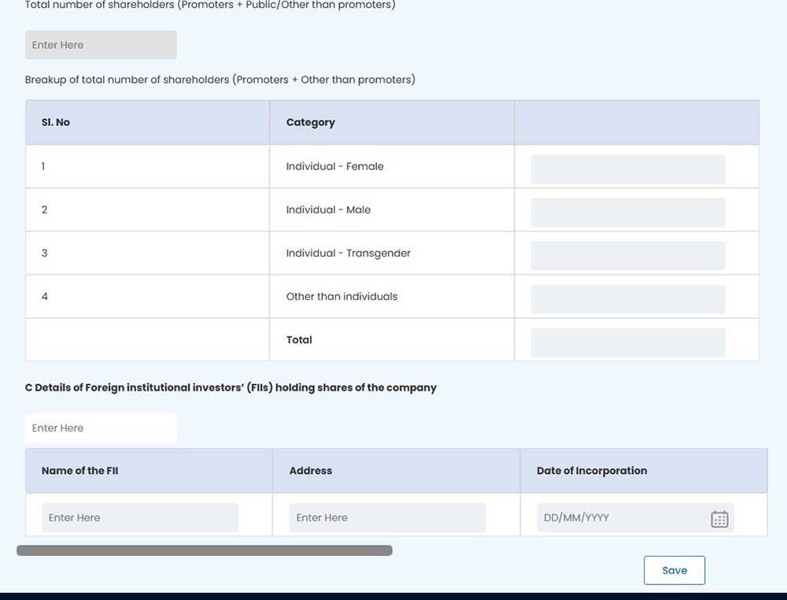Screen dimensions: 787x600
Task: Click the horizontal scrollbar below the FII table
Action: pos(205,550)
